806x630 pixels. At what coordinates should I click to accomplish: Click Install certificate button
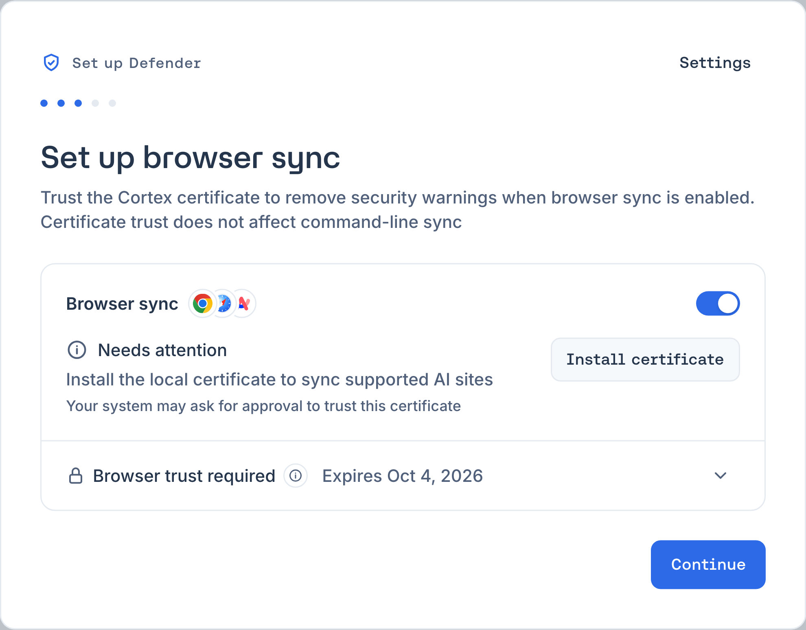[x=645, y=359]
